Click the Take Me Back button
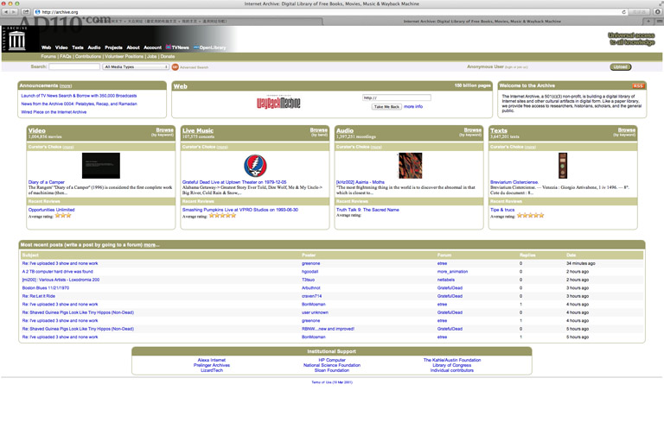Image resolution: width=664 pixels, height=441 pixels. [386, 107]
